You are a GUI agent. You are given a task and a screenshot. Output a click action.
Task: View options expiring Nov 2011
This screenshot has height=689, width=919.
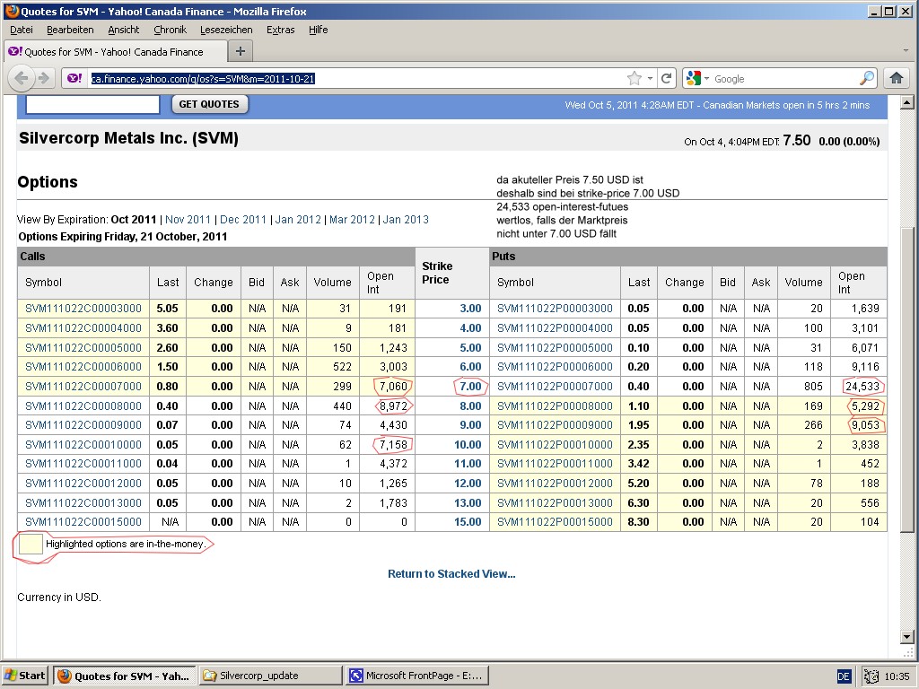click(188, 220)
